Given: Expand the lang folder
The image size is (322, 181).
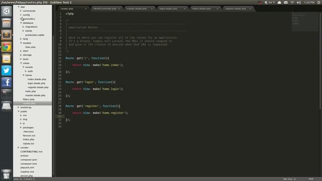Looking at the screenshot, I should [x=21, y=39].
